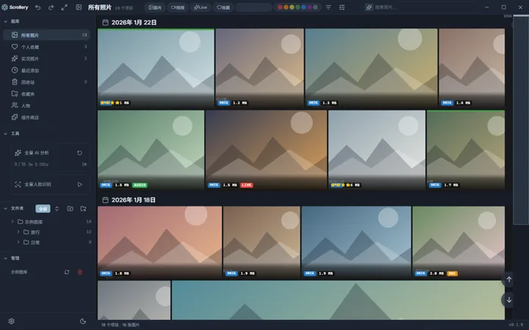The image size is (529, 330).
Task: Collapse the 图库 library section
Action: click(x=5, y=21)
